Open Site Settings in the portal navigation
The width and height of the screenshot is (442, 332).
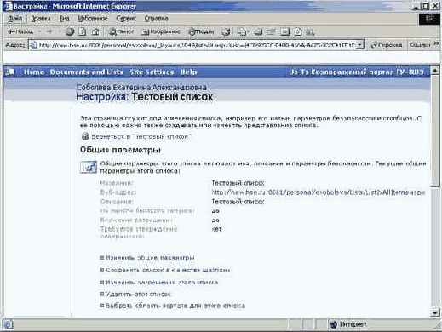pyautogui.click(x=152, y=72)
